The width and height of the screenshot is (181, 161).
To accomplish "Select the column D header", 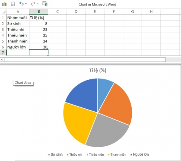I will (x=76, y=12).
